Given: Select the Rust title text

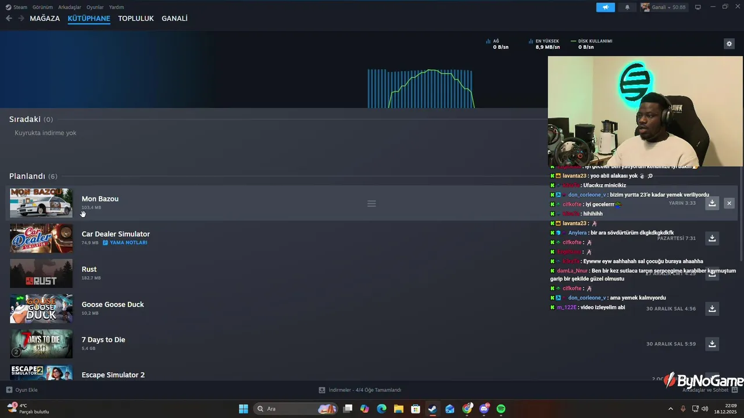Looking at the screenshot, I should 89,269.
